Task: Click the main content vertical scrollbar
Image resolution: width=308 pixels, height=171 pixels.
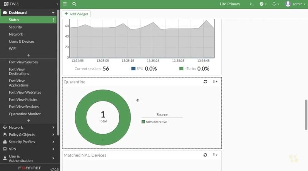Action: (x=306, y=115)
